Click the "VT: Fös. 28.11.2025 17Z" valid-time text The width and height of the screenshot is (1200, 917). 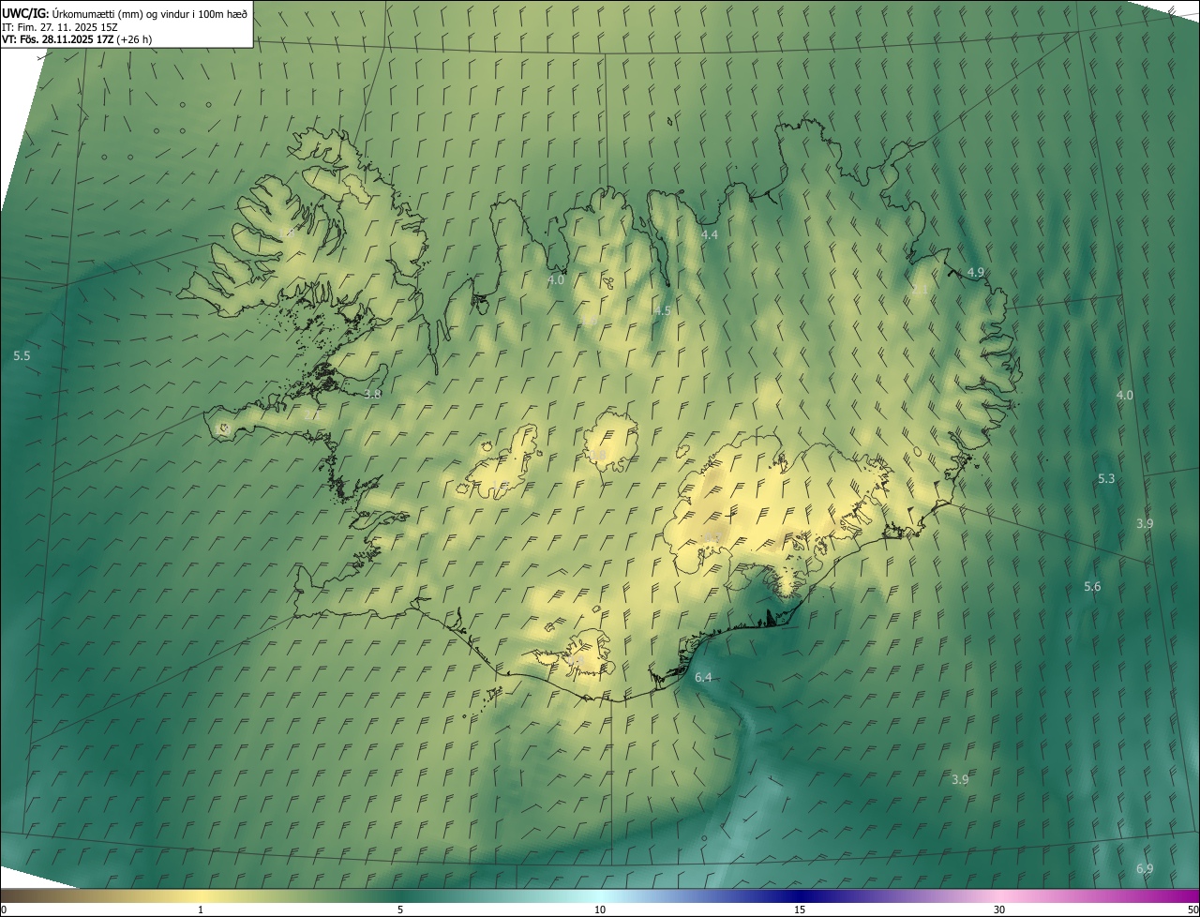pos(58,40)
